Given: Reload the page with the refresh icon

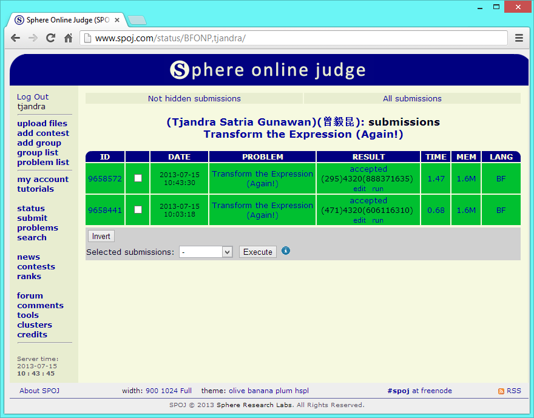Looking at the screenshot, I should click(51, 38).
